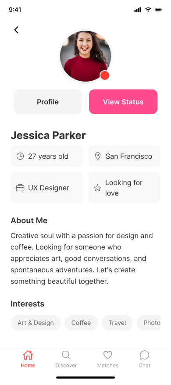The height and width of the screenshot is (385, 171).
Task: Click the briefcase icon for occupation
Action: pyautogui.click(x=20, y=188)
